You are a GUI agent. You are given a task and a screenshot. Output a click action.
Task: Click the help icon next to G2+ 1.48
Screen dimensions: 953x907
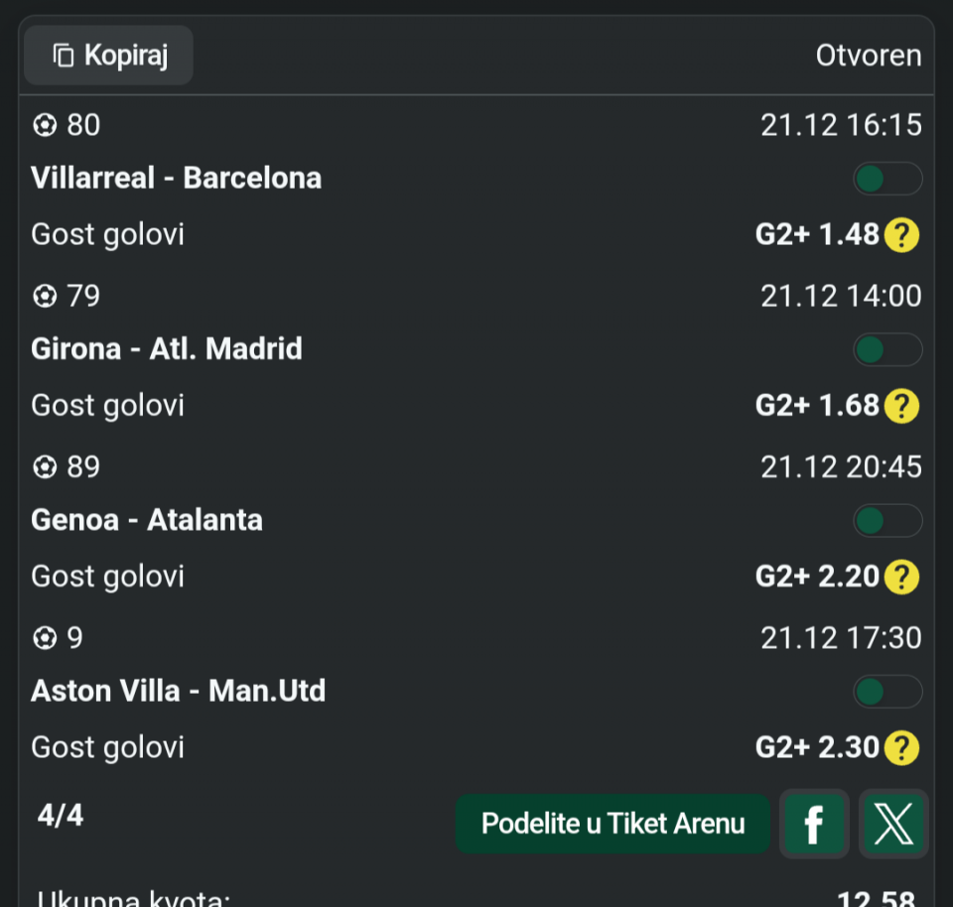click(x=901, y=235)
